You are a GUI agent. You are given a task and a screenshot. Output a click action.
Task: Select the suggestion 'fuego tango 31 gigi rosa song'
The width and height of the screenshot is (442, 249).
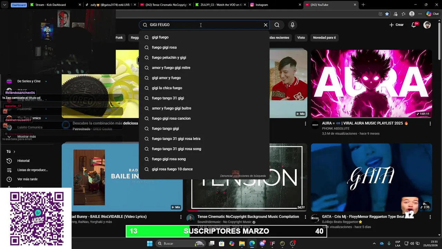204,149
